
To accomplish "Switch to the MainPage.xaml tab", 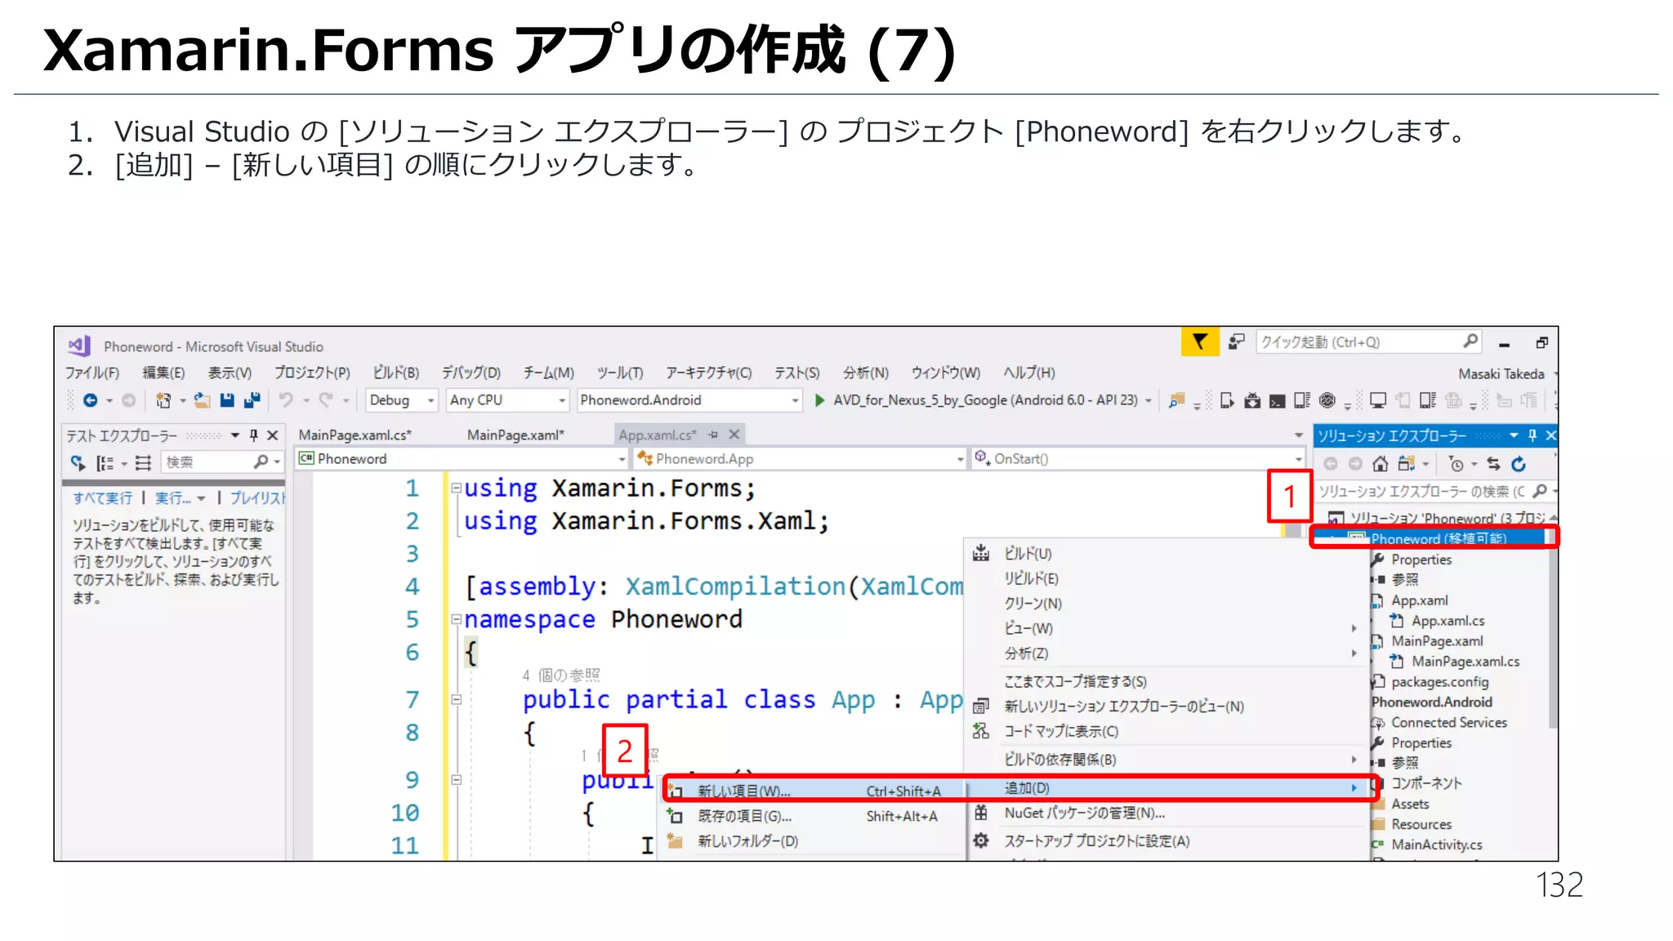I will coord(515,435).
